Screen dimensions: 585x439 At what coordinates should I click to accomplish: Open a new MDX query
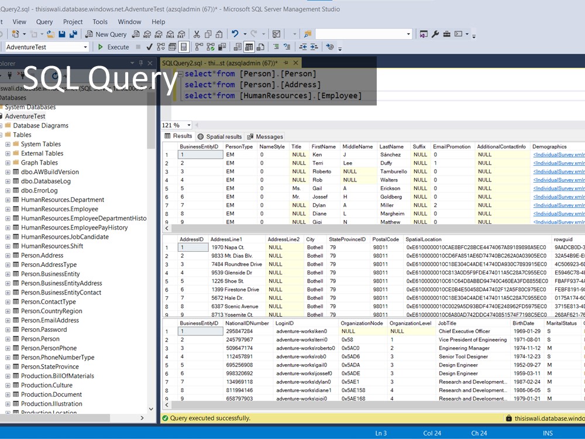[x=147, y=35]
